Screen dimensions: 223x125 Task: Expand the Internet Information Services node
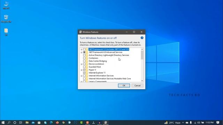point(82,76)
